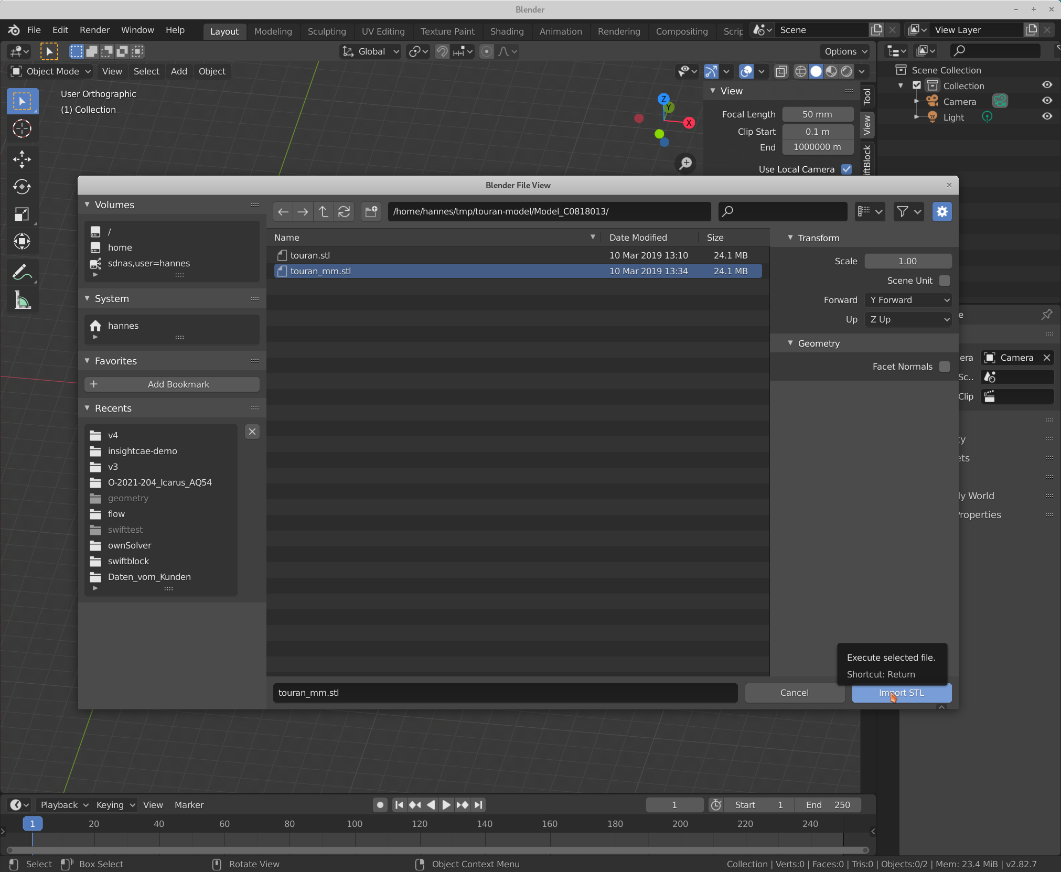The image size is (1061, 872).
Task: Click the Scale value field
Action: 907,261
